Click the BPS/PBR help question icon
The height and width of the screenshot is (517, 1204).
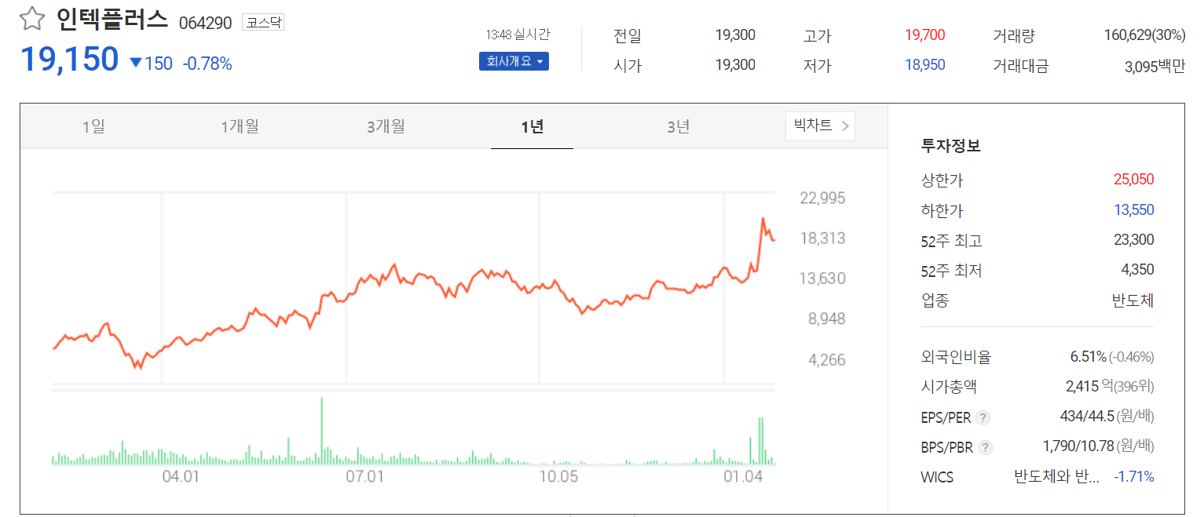[986, 447]
